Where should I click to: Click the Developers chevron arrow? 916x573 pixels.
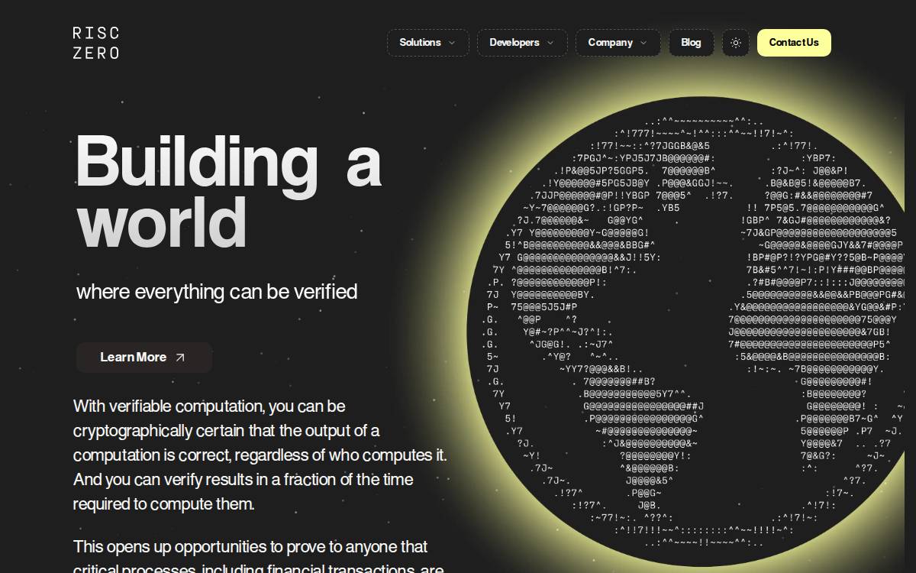click(x=550, y=43)
